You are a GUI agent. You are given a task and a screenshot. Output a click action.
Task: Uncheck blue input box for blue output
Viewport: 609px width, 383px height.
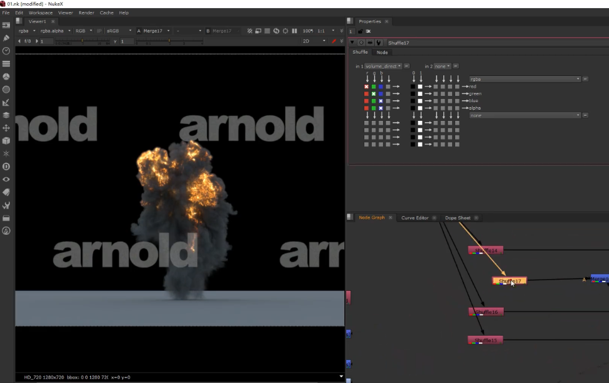click(380, 101)
